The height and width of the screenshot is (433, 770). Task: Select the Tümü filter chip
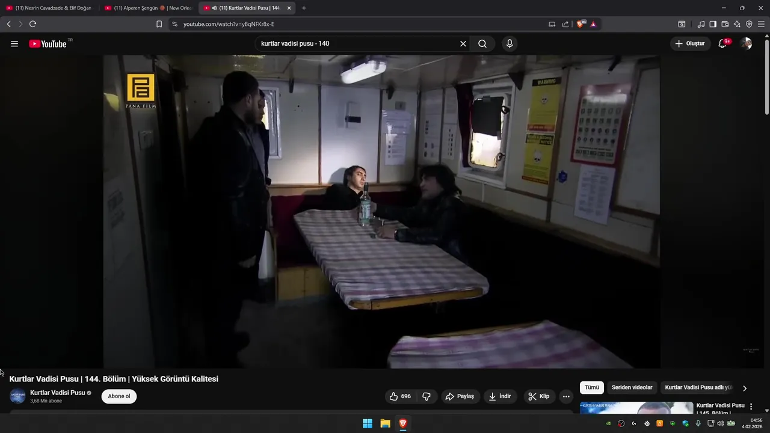tap(592, 388)
